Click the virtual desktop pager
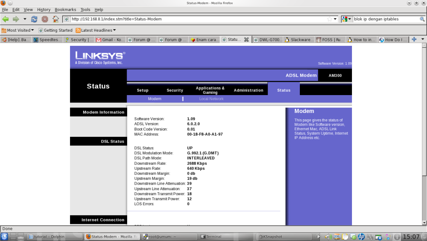 click(17, 237)
